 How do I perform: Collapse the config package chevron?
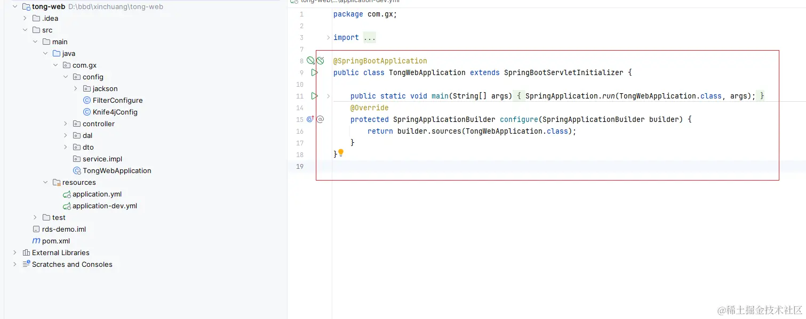[66, 77]
